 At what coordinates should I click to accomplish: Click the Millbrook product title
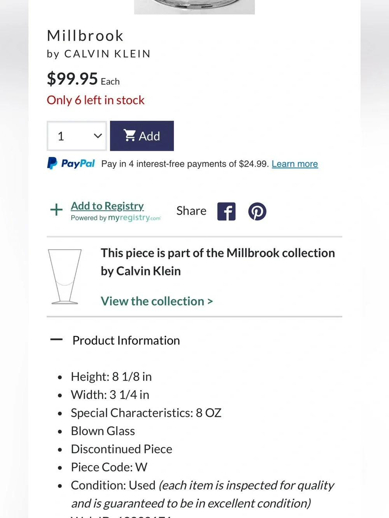pyautogui.click(x=85, y=36)
